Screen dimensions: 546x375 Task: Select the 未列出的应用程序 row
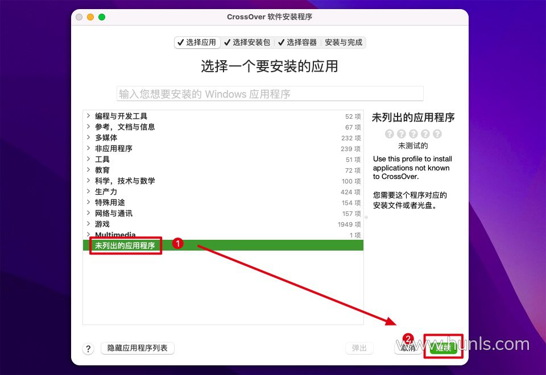pyautogui.click(x=223, y=245)
